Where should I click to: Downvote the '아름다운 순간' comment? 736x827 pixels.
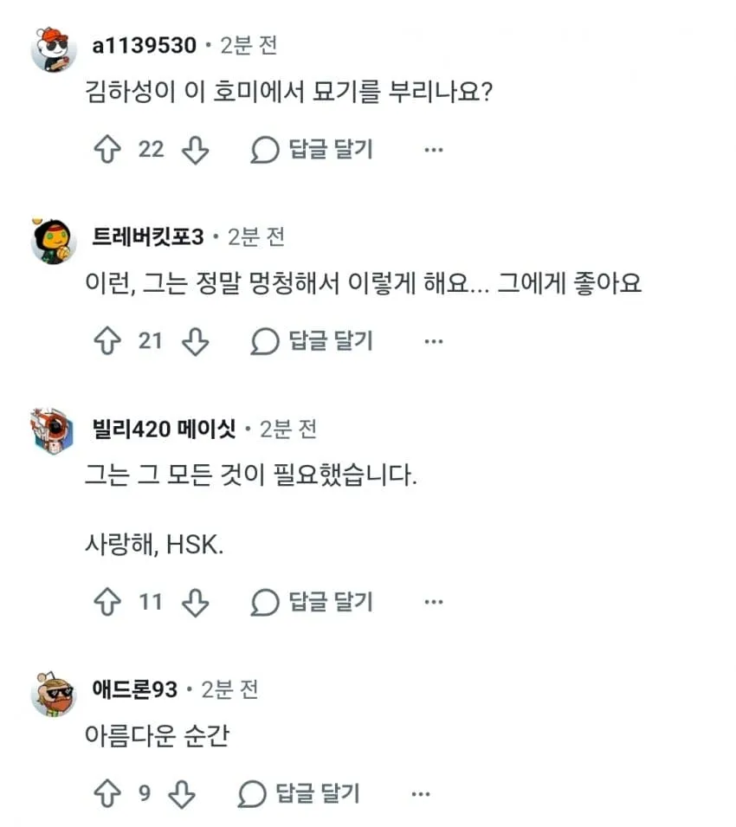pos(182,794)
